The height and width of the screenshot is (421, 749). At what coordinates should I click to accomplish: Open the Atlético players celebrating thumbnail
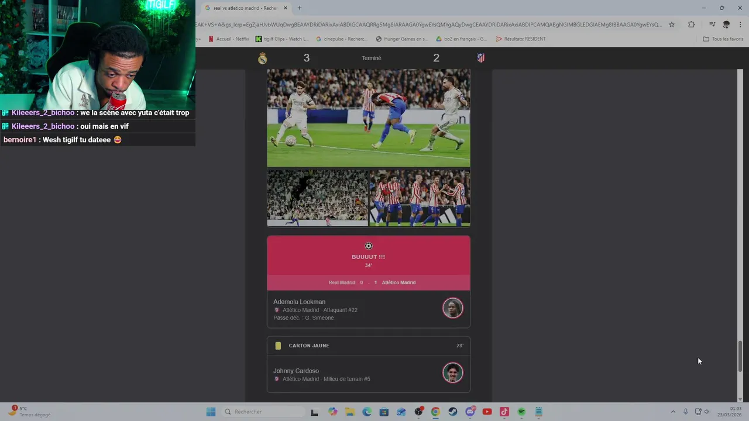point(420,198)
